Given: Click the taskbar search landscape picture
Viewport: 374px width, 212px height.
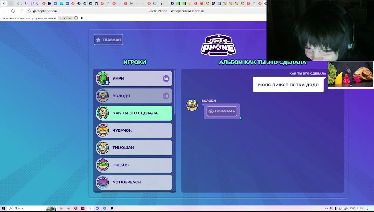Looking at the screenshot, I should [51, 208].
